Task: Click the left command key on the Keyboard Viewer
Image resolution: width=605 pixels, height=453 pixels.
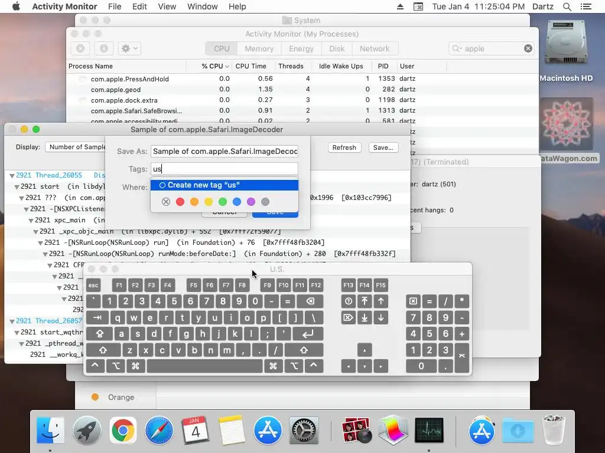Action: 135,366
